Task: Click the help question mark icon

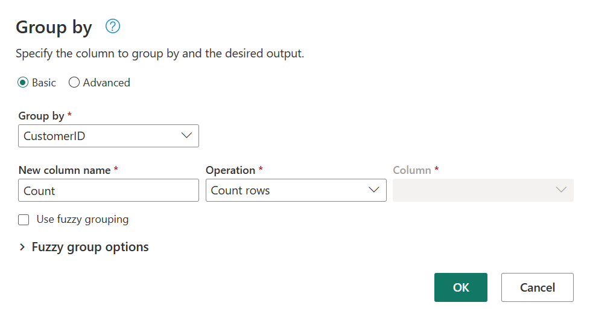Action: 113,27
